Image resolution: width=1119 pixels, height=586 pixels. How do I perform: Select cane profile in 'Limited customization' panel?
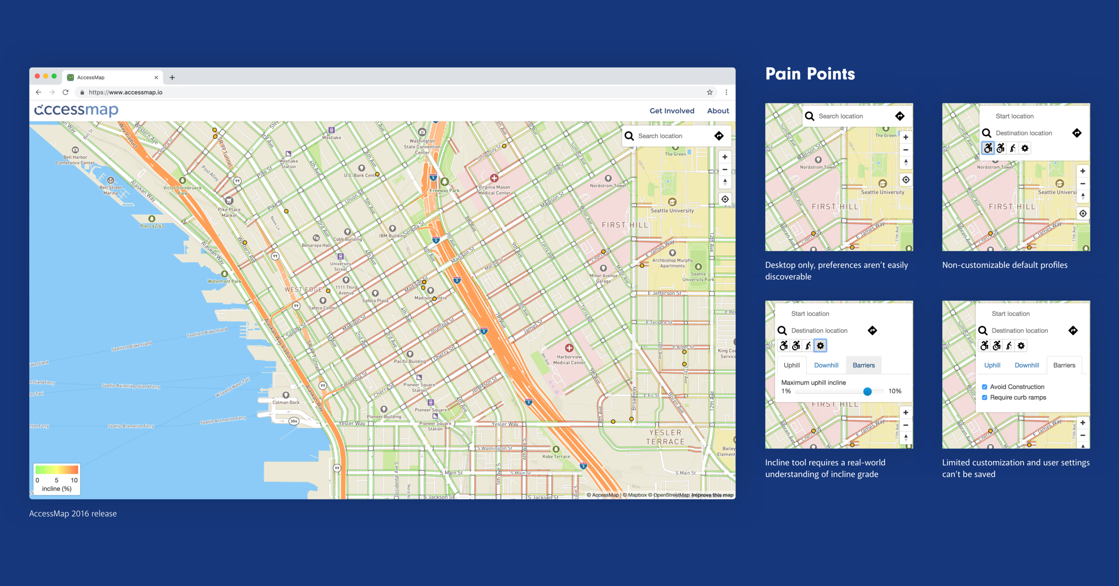tap(1009, 346)
